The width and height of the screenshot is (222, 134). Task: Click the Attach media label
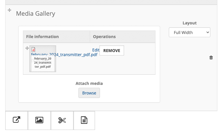coord(89,83)
